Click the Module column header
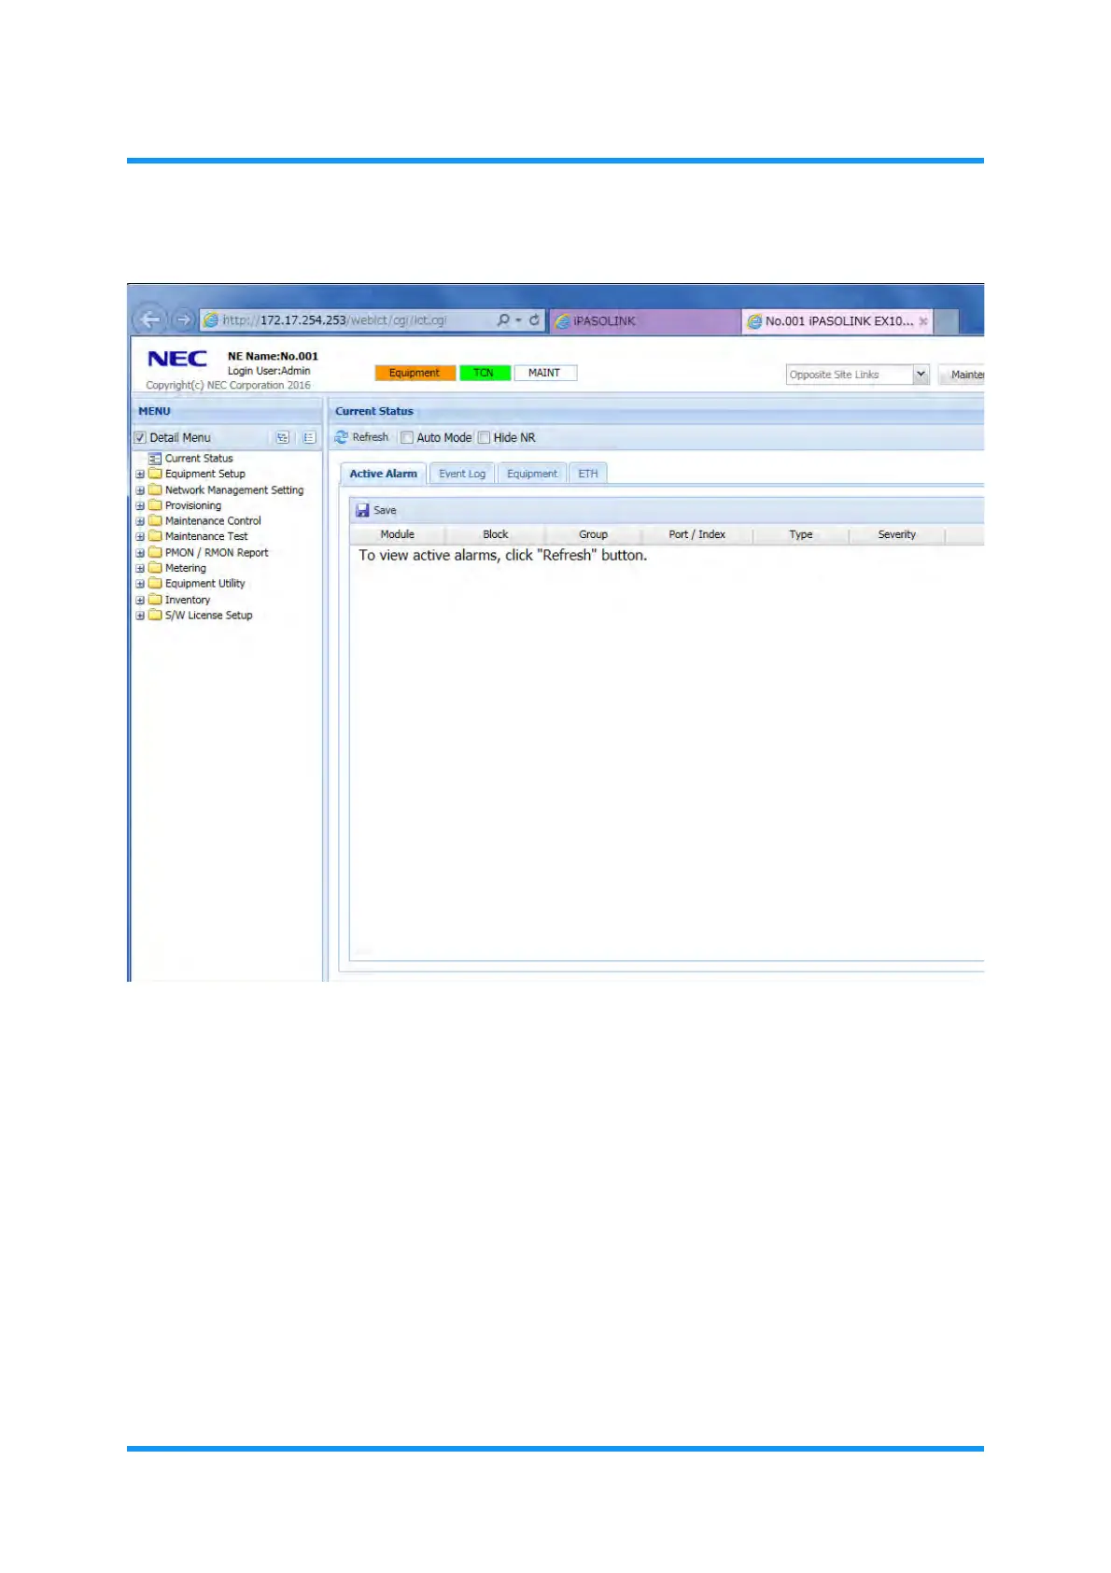Screen dimensions: 1111x1573 398,534
